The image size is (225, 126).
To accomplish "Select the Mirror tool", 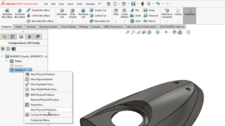I will click(x=149, y=21).
